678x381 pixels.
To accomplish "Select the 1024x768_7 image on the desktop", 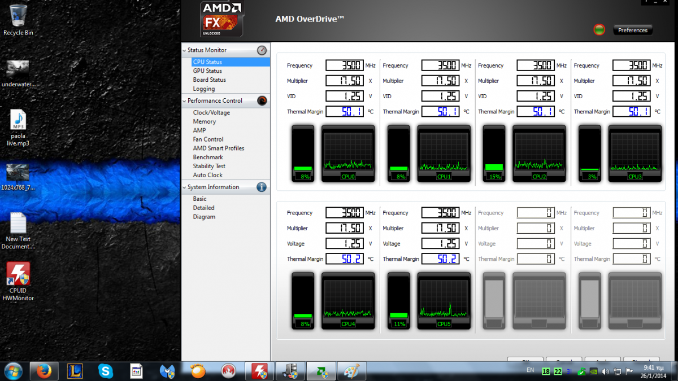I will click(18, 177).
